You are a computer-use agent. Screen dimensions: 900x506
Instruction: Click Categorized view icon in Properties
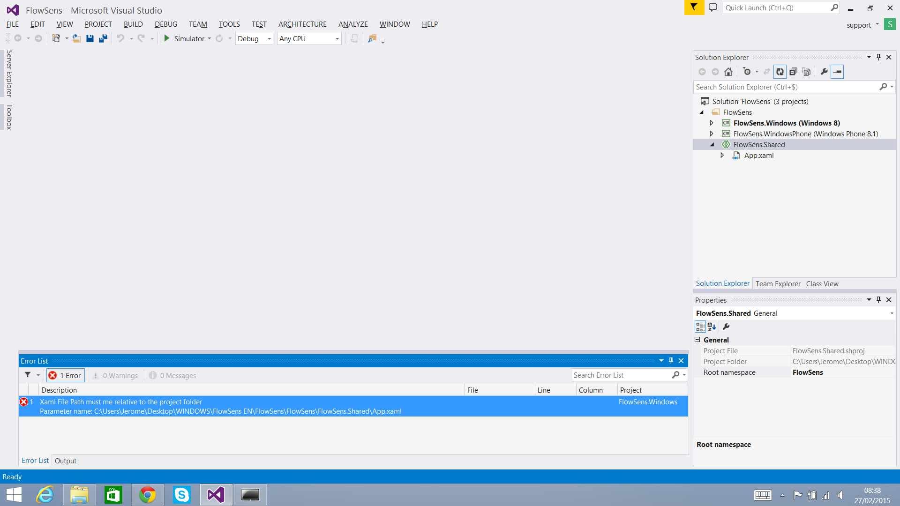700,327
